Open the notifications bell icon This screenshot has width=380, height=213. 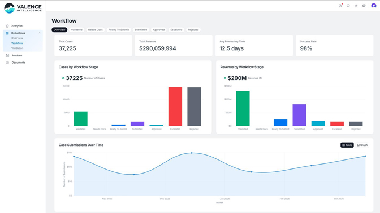(340, 6)
